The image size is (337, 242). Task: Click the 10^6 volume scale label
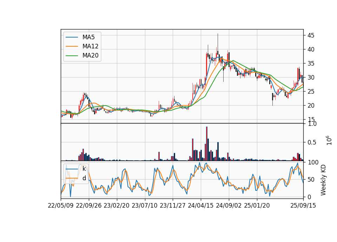click(x=329, y=140)
